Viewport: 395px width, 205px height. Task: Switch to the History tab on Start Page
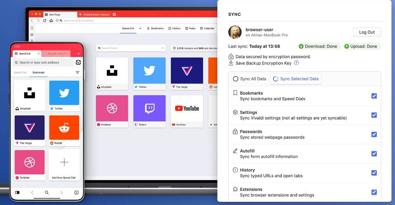click(x=174, y=28)
